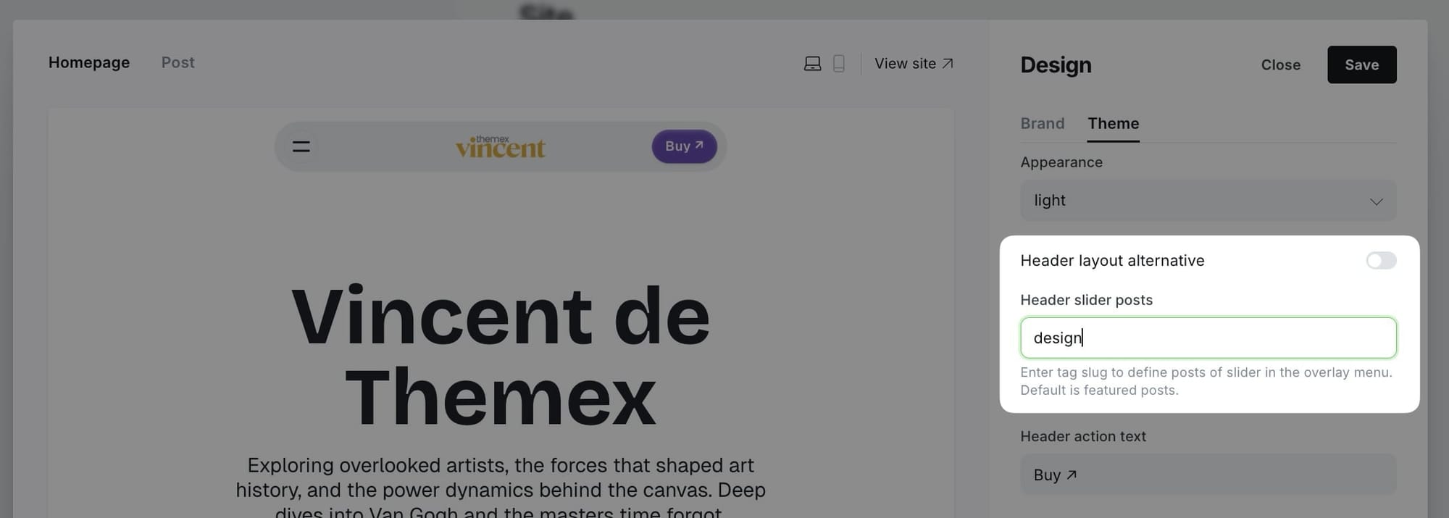Image resolution: width=1449 pixels, height=518 pixels.
Task: Expand Appearance chevron arrow
Action: click(1376, 201)
